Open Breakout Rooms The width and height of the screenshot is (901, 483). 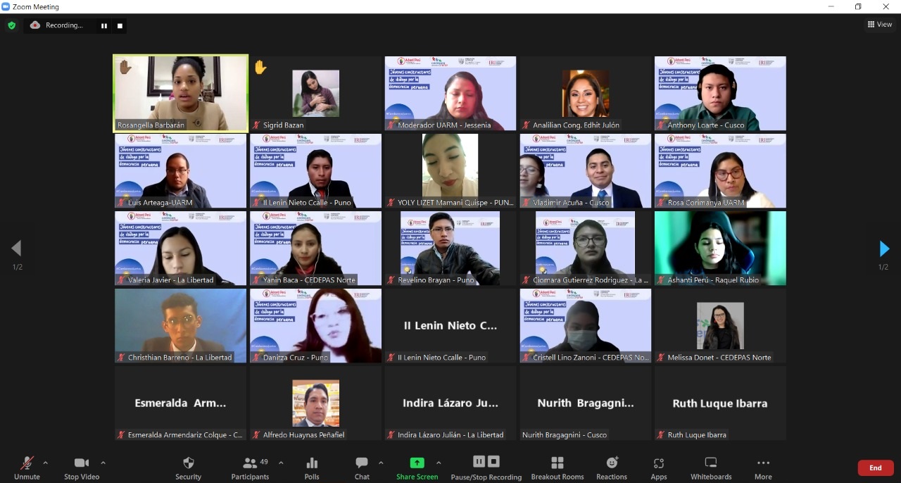[x=557, y=468]
